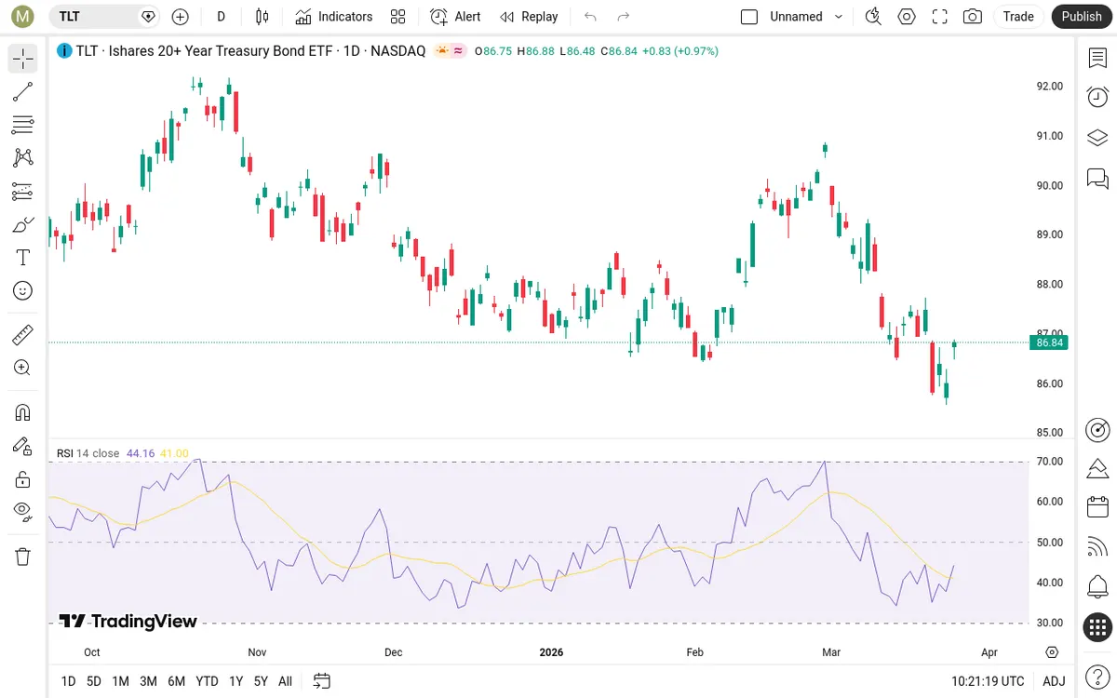Activate the zoom in tool
The height and width of the screenshot is (698, 1117).
(x=23, y=368)
